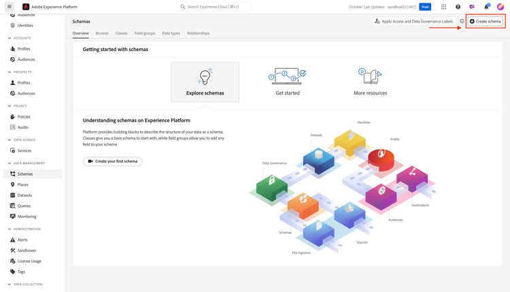
Task: Collapse the Prospects sidebar section
Action: coord(10,72)
